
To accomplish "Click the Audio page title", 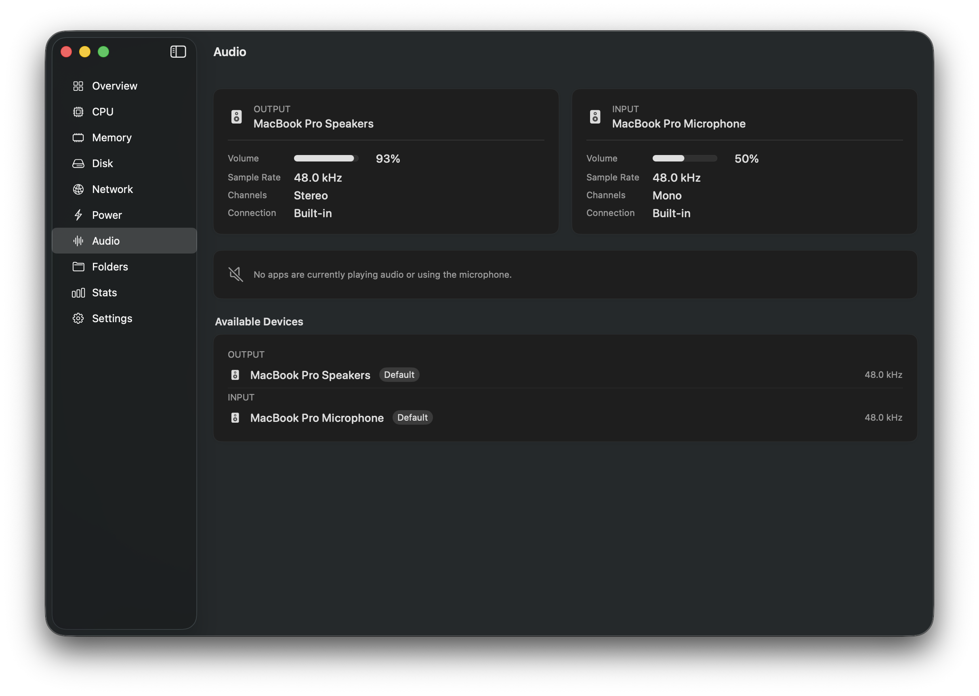I will click(230, 52).
